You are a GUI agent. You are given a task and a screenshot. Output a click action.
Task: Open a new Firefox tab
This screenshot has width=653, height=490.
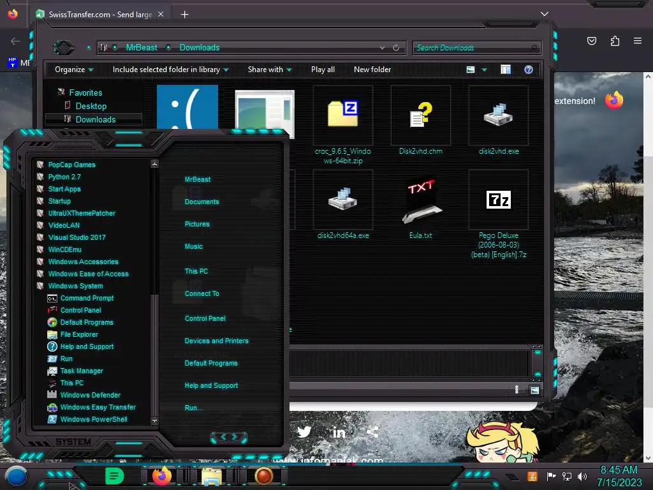(184, 15)
